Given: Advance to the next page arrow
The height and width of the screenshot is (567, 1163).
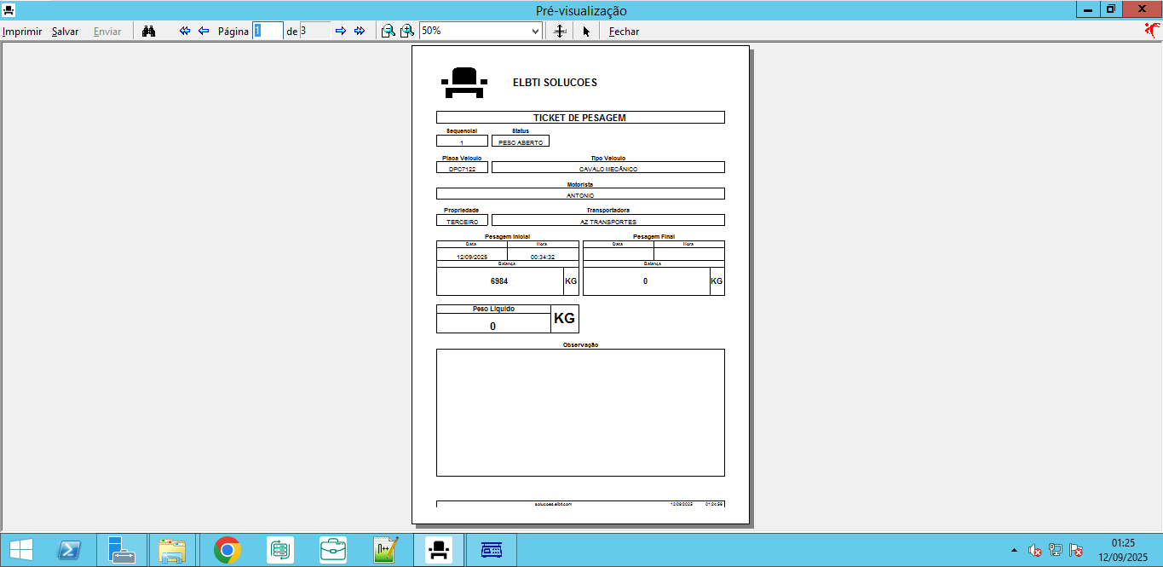Looking at the screenshot, I should point(341,32).
